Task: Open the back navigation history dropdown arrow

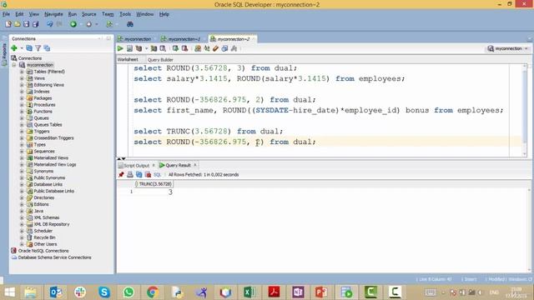Action: coord(81,24)
